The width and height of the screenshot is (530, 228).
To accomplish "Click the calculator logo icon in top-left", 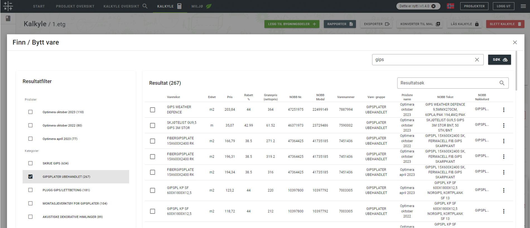I will click(8, 6).
